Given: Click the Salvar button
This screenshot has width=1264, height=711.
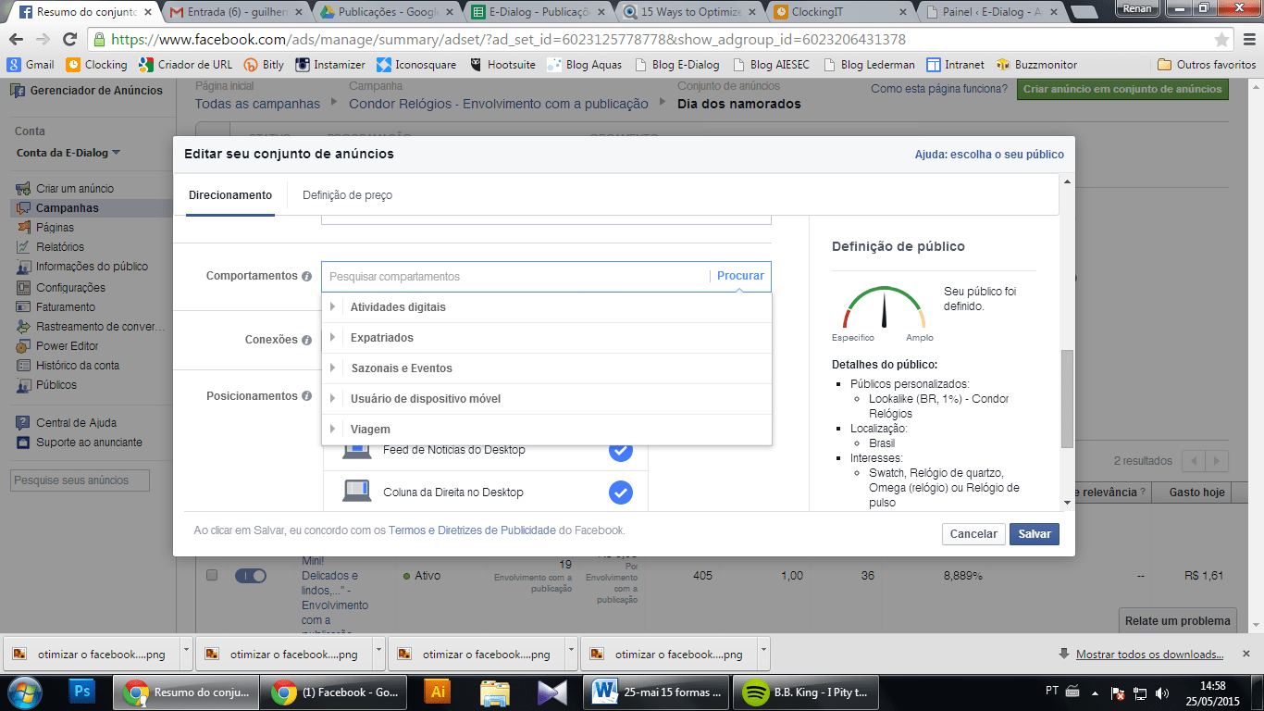Looking at the screenshot, I should (x=1034, y=534).
